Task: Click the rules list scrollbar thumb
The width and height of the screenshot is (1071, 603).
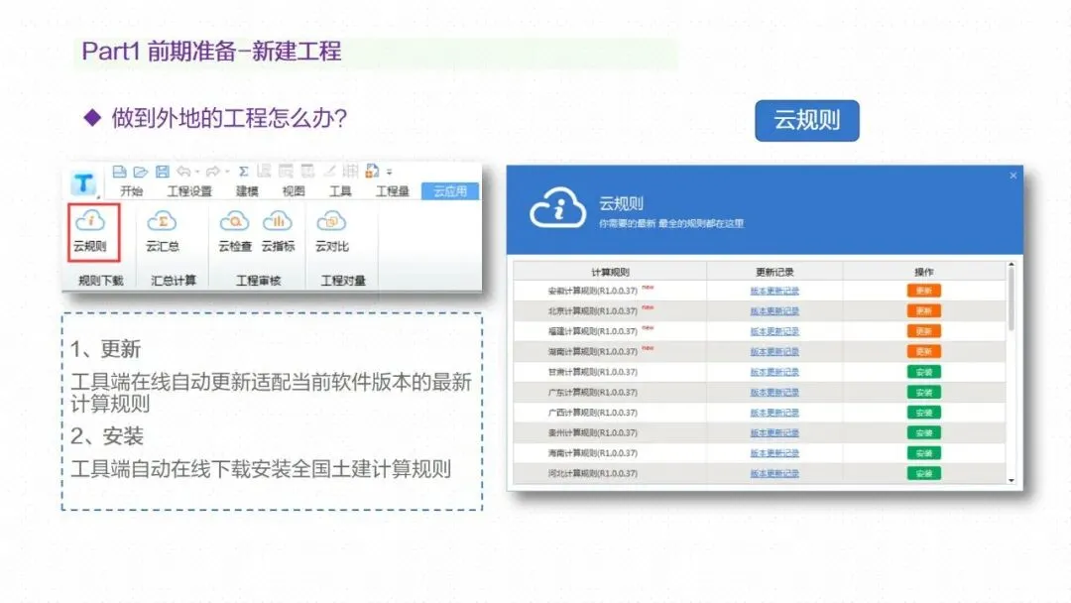Action: pyautogui.click(x=1011, y=301)
